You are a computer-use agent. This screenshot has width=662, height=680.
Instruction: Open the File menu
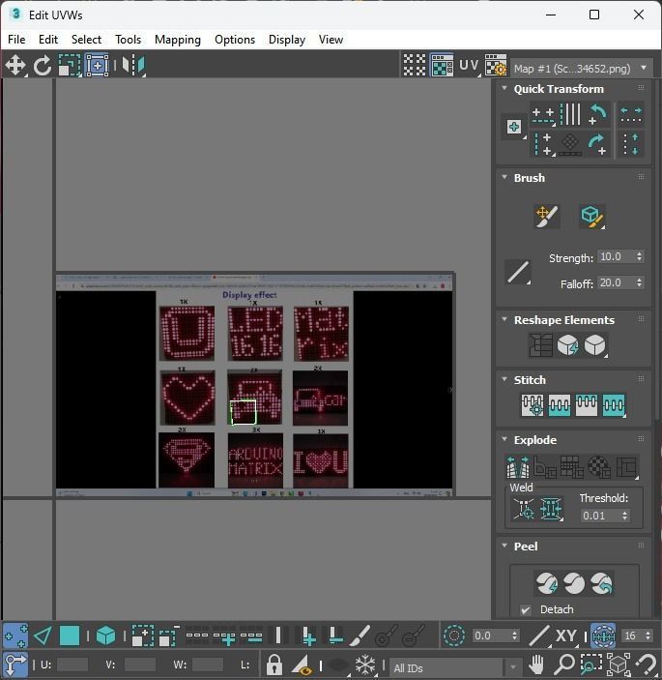[16, 40]
